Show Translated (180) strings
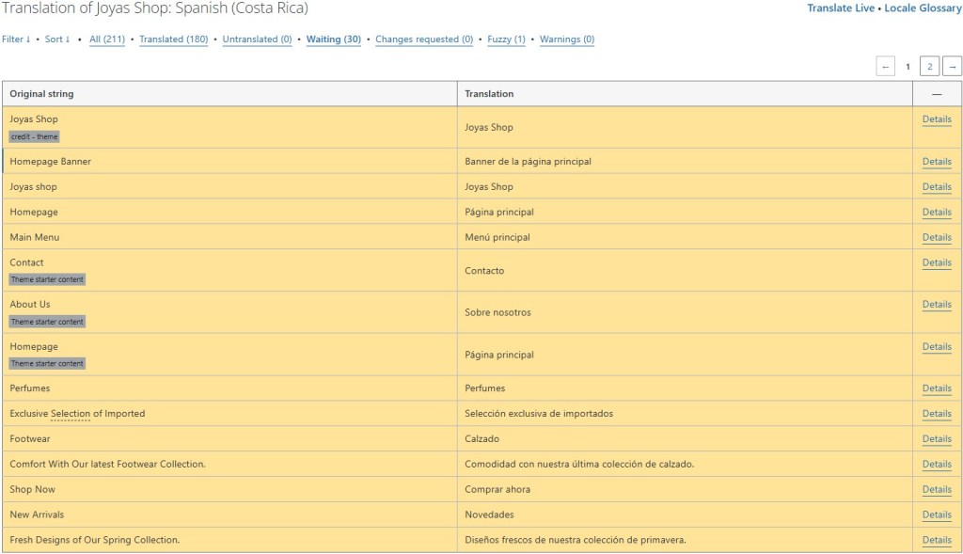This screenshot has height=554, width=963. [x=173, y=40]
